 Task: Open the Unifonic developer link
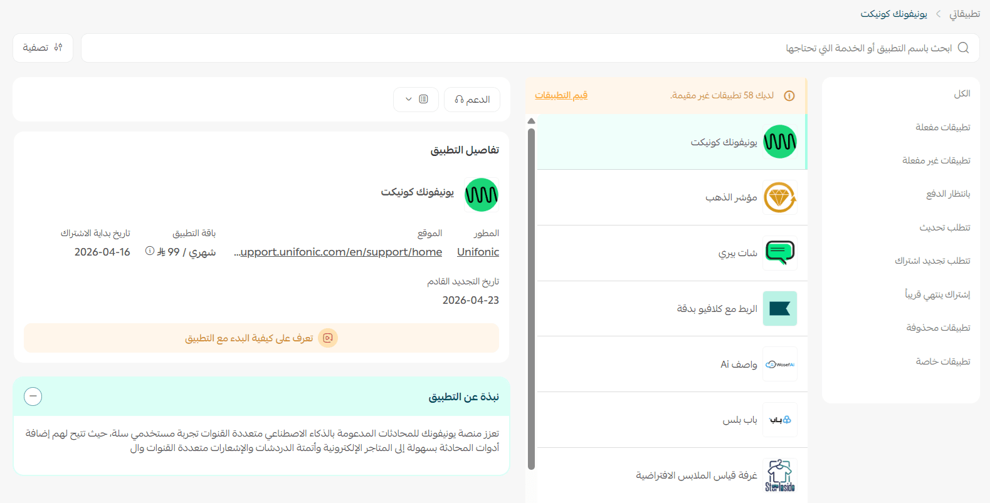point(478,252)
